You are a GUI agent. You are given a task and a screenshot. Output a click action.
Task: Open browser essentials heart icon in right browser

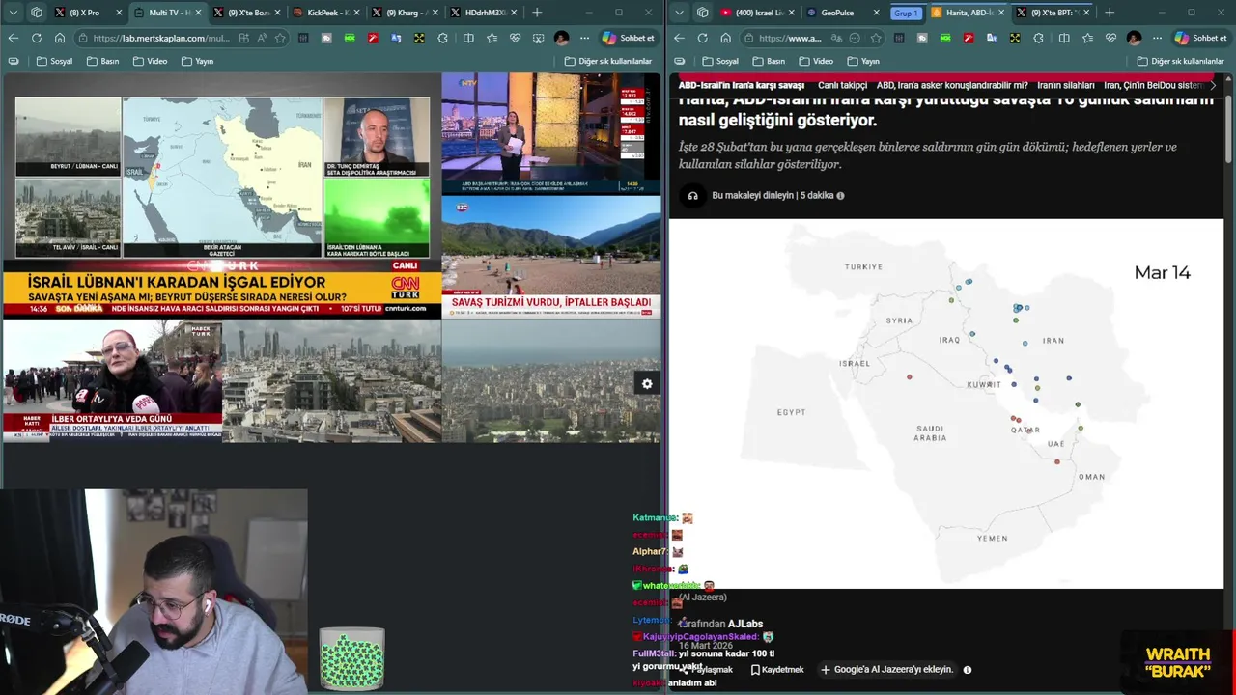point(1110,38)
